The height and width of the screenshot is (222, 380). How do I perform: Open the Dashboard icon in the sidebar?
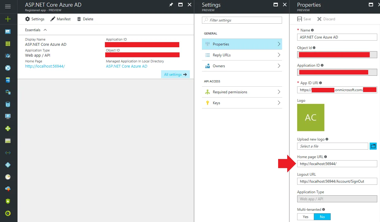pos(8,31)
